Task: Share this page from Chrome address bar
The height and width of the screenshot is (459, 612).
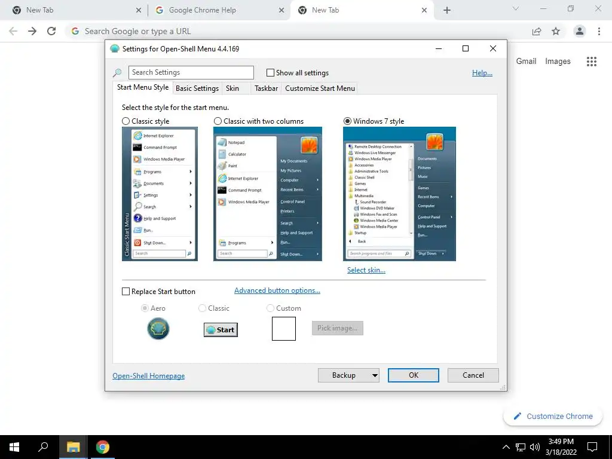Action: pos(537,31)
